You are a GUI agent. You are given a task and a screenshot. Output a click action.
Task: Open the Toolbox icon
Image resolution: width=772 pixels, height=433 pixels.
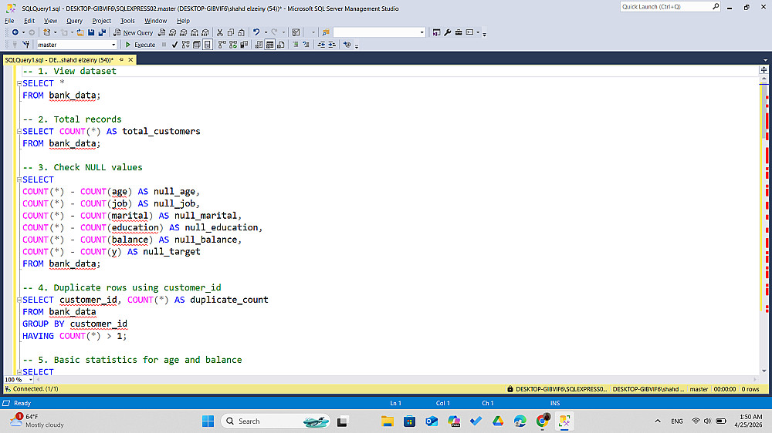tap(459, 32)
